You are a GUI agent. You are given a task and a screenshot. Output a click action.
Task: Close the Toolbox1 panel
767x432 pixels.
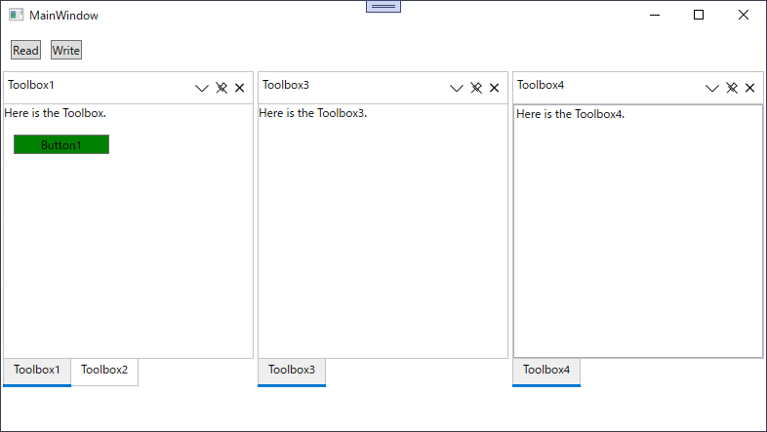pos(240,88)
